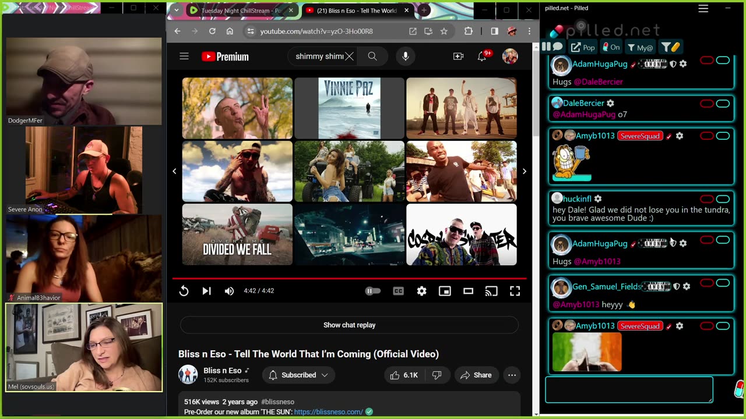Screen dimensions: 746x419
Task: Open Gen_Samuel_Fields username in chat
Action: point(606,286)
